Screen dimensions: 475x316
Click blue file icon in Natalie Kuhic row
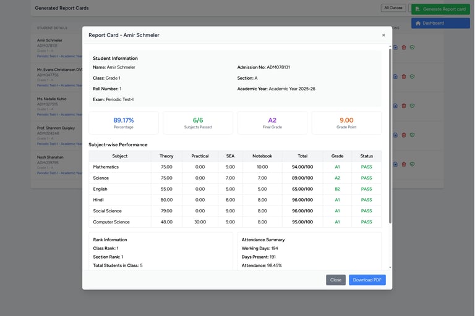coord(395,106)
